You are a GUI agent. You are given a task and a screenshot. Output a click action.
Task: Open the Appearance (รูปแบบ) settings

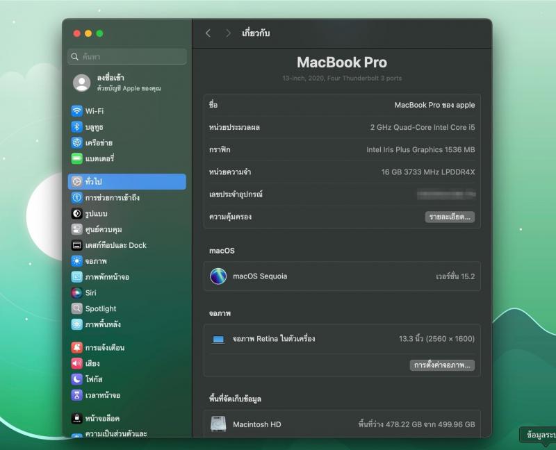click(x=127, y=213)
